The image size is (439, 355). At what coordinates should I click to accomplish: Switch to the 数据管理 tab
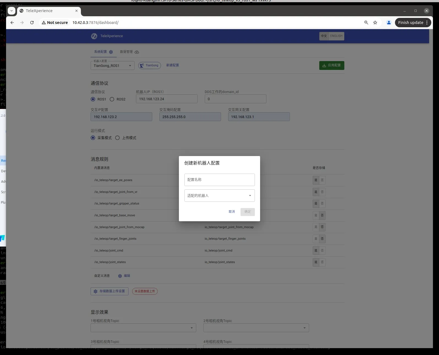point(129,52)
